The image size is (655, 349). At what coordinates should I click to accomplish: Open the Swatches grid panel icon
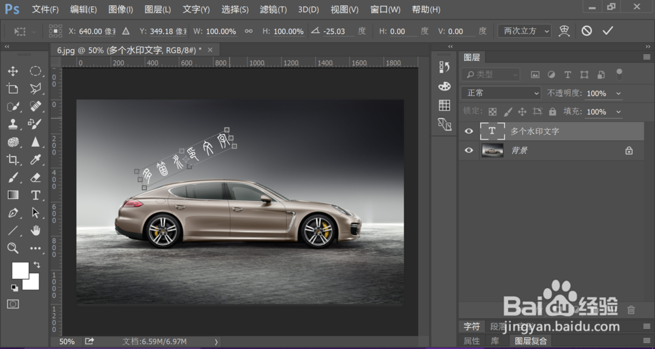[445, 105]
